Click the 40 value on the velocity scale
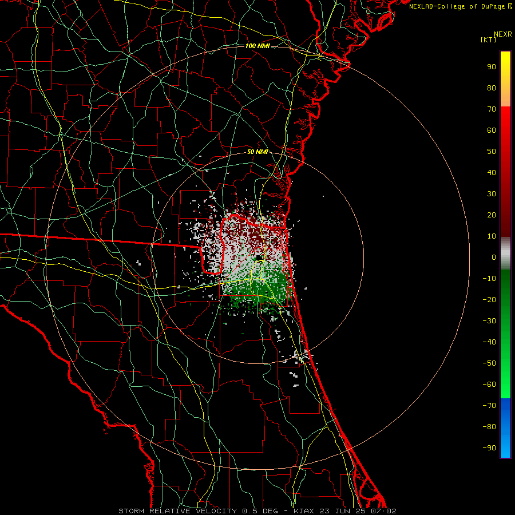This screenshot has height=515, width=515. (492, 173)
